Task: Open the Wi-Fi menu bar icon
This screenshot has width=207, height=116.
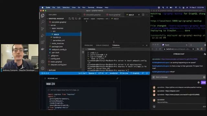Action: tap(176, 7)
